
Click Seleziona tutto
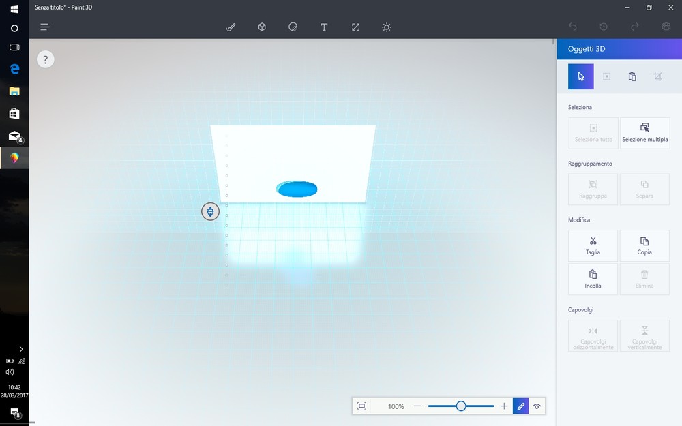pos(593,133)
